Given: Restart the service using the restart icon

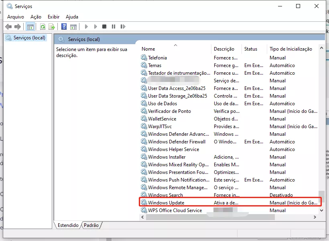Looking at the screenshot, I should pos(123,27).
